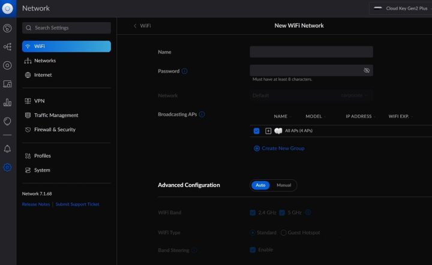Click the All APs (4 APs) text
Viewport: 432px width, 265px height.
299,131
